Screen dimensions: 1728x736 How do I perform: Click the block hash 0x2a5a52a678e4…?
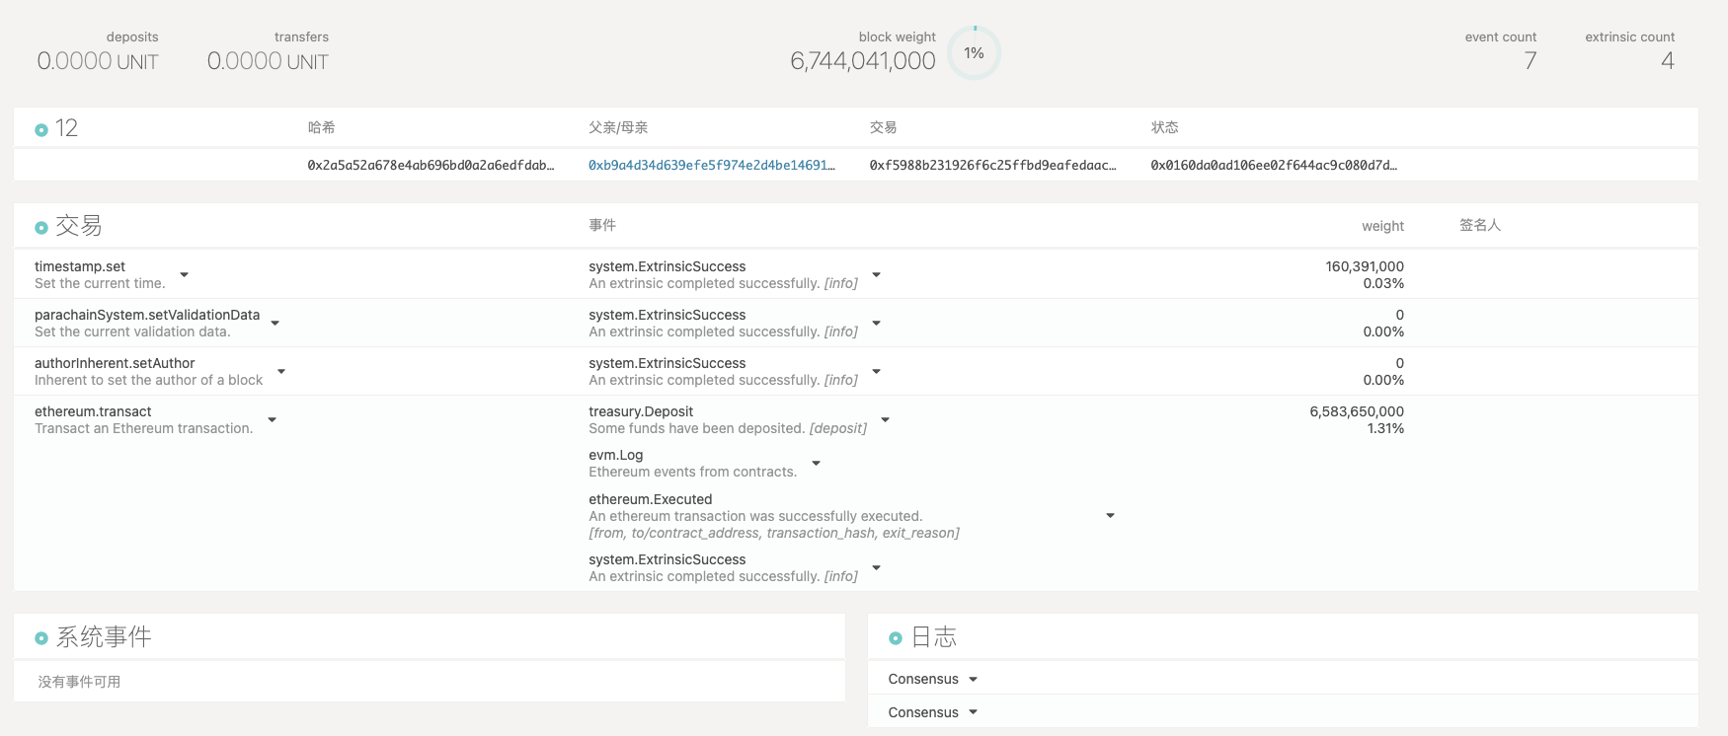point(431,166)
